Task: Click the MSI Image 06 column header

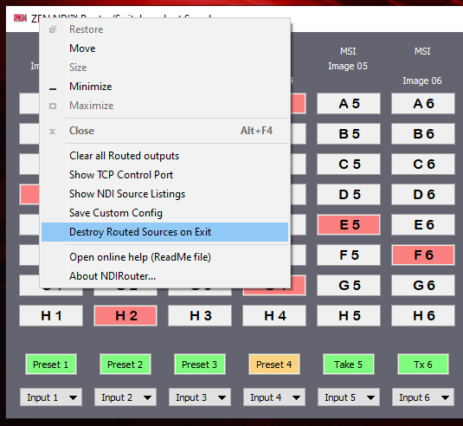Action: point(422,66)
